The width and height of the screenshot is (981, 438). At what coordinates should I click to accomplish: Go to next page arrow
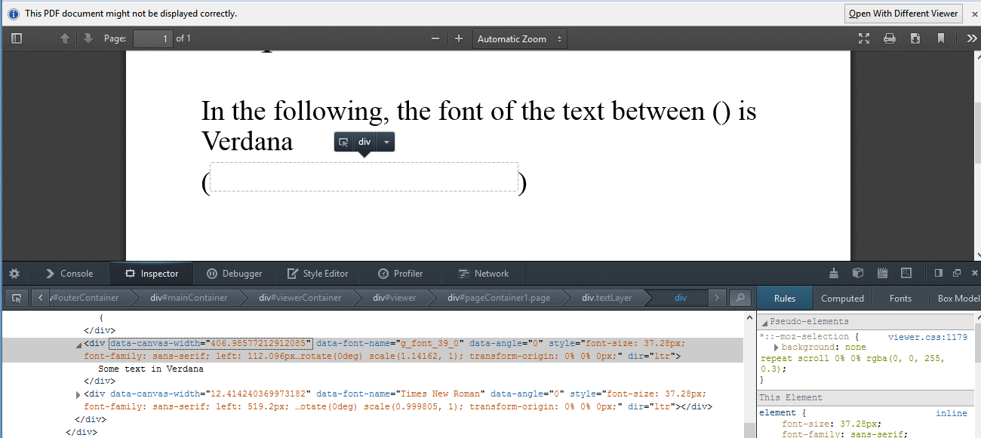[88, 38]
